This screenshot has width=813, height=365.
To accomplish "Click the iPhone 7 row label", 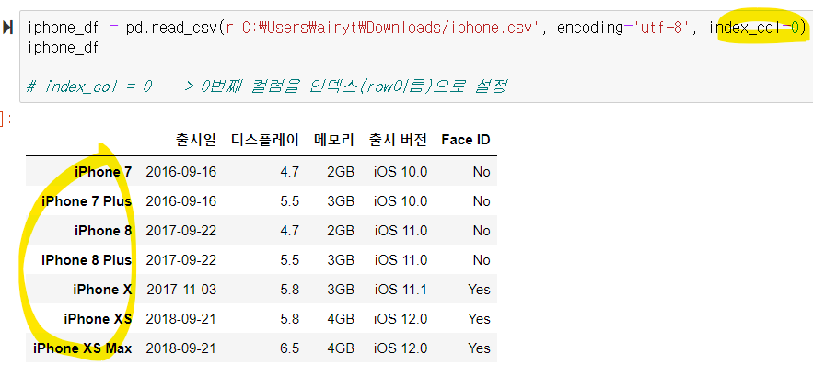I will pos(103,171).
